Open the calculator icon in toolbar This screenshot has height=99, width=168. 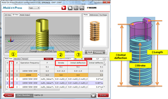tap(76, 8)
